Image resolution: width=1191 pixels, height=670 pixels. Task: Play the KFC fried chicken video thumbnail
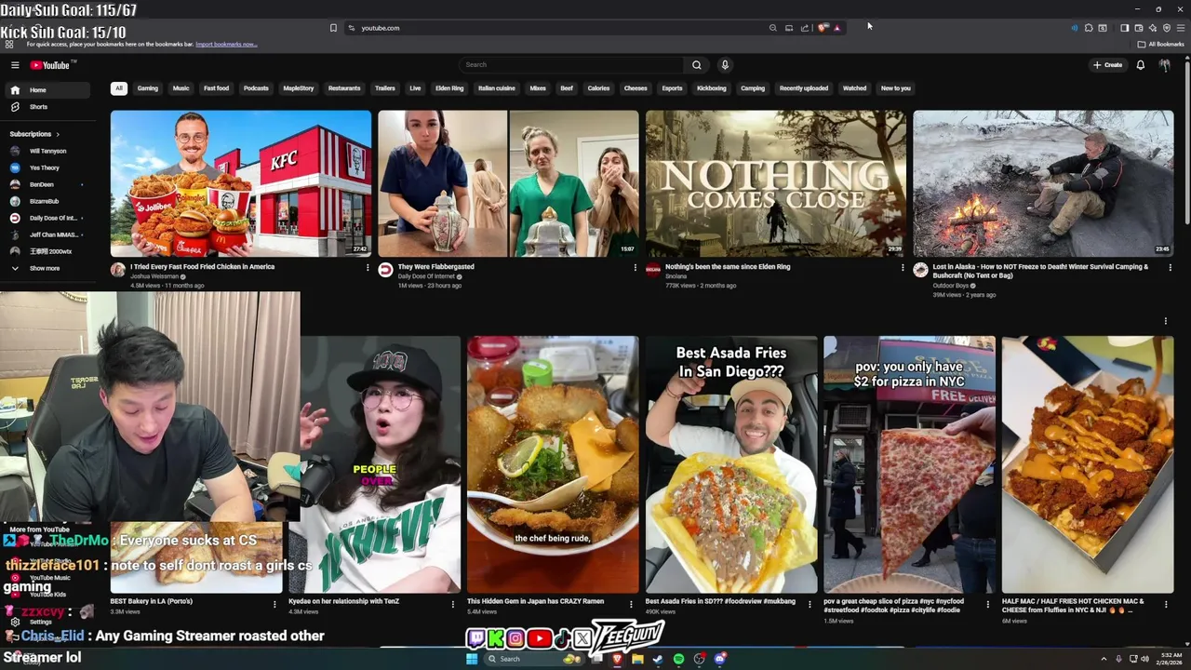(x=241, y=183)
